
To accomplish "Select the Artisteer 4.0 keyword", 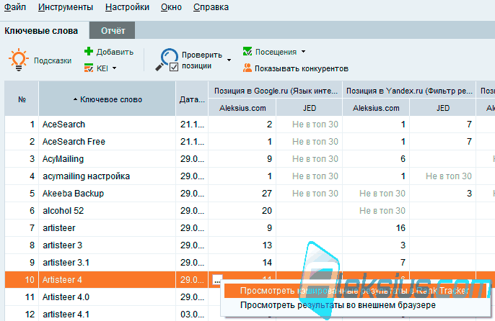I will click(66, 297).
